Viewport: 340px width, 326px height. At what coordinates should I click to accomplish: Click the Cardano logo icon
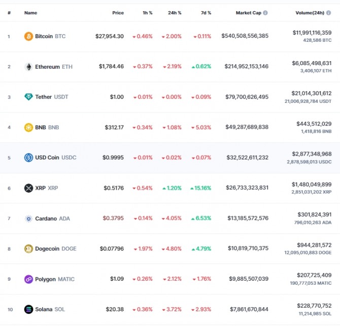[x=28, y=218]
